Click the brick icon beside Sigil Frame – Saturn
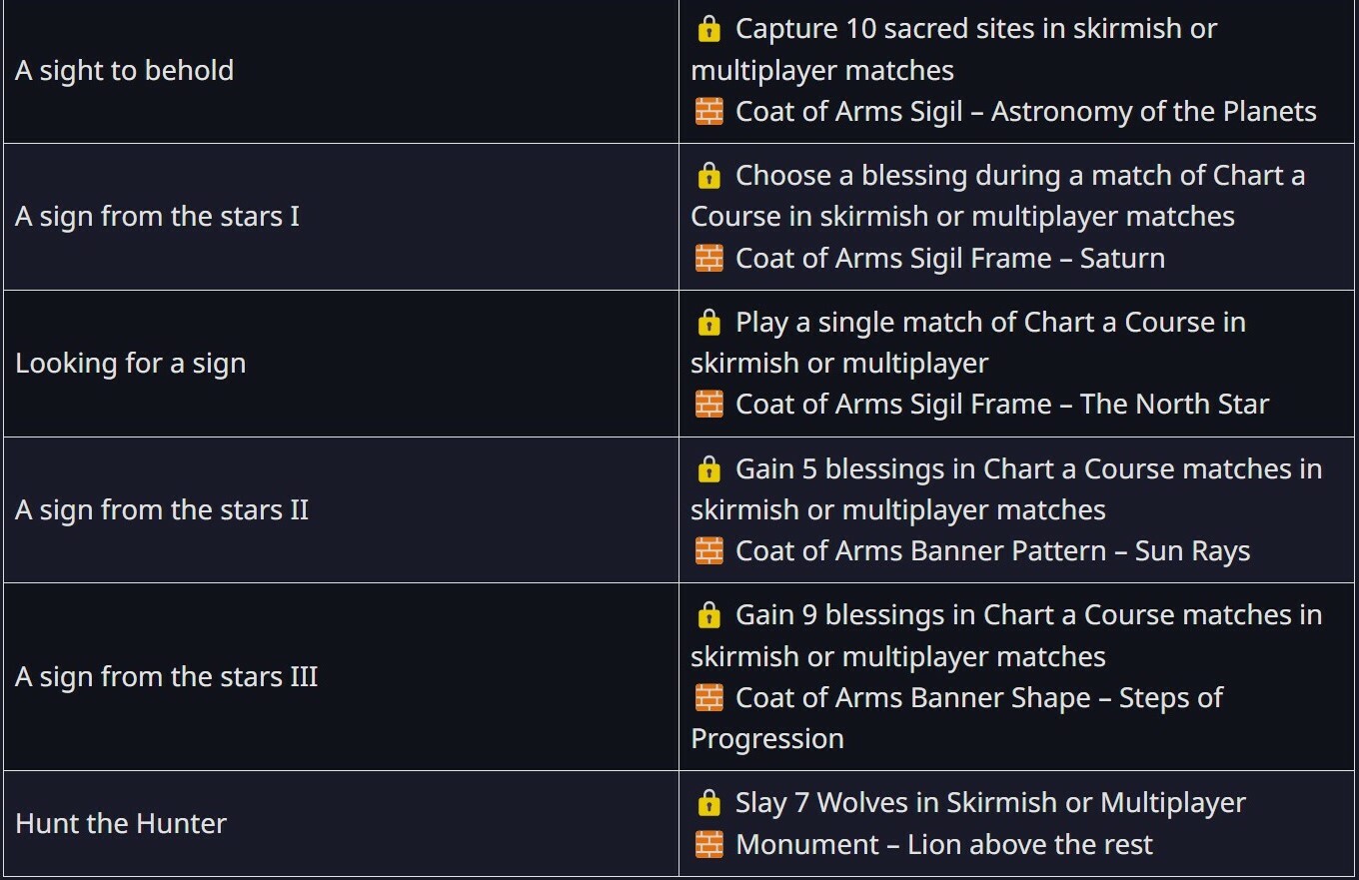Image resolution: width=1359 pixels, height=880 pixels. point(708,259)
